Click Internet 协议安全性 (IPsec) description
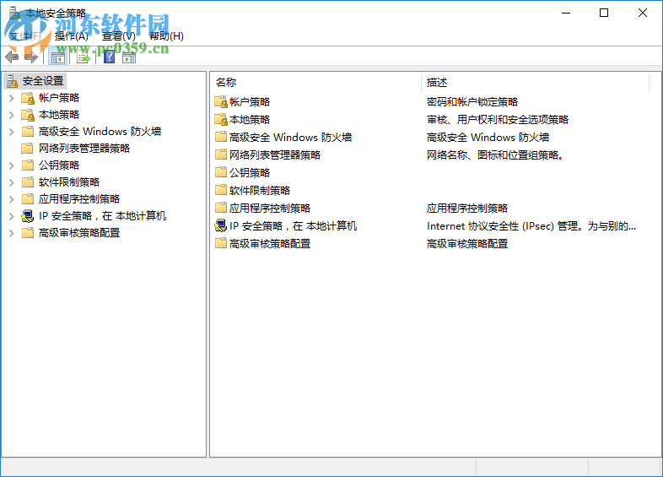This screenshot has height=477, width=663. coord(531,226)
